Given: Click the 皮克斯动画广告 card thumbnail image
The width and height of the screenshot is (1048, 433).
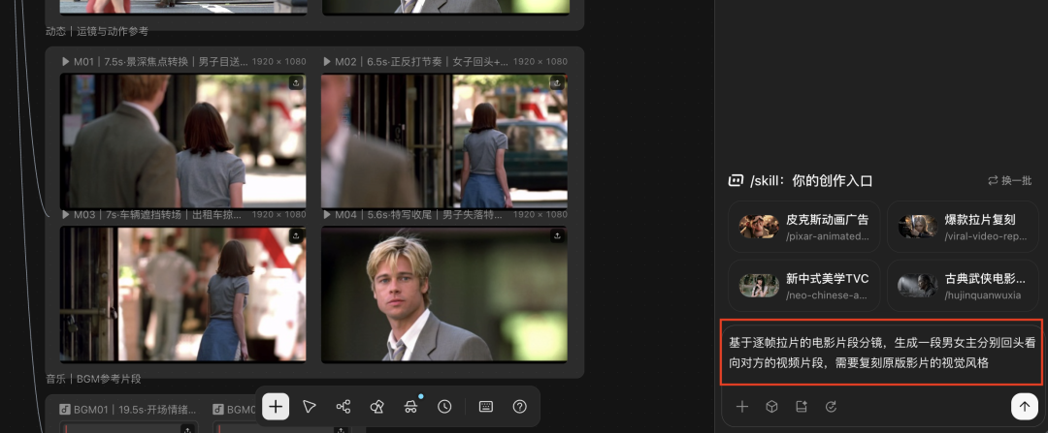Looking at the screenshot, I should [759, 227].
